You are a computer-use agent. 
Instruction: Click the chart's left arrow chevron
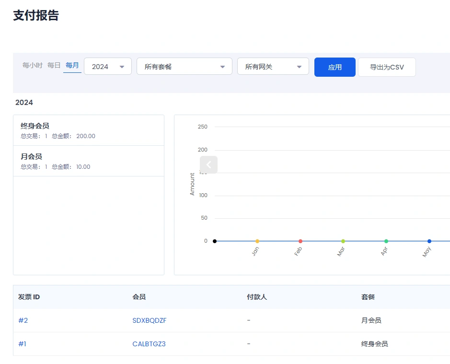pos(208,164)
